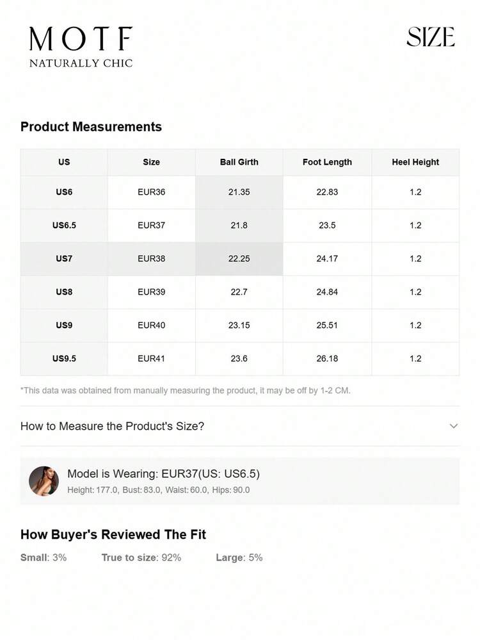This screenshot has width=480, height=640.
Task: Click Model is Wearing EUR37 text
Action: [163, 474]
